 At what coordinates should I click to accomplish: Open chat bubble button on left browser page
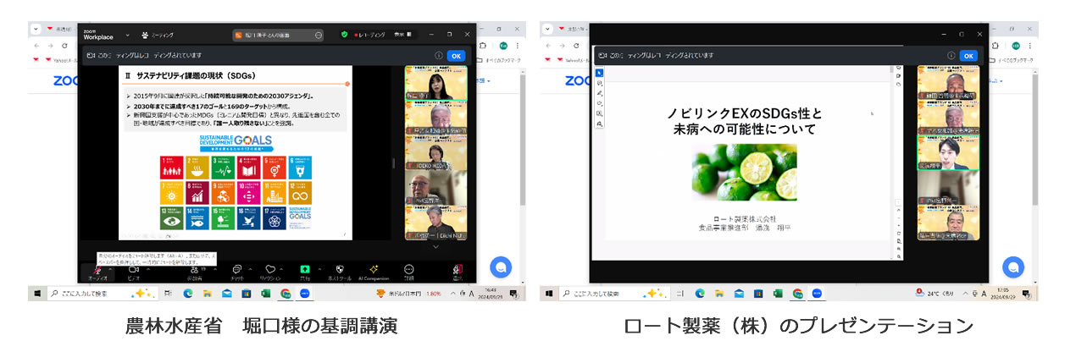click(x=500, y=267)
